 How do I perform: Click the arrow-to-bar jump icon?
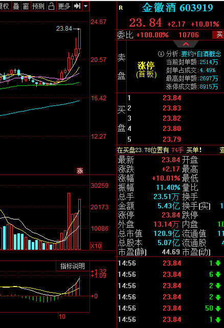pos(77,6)
